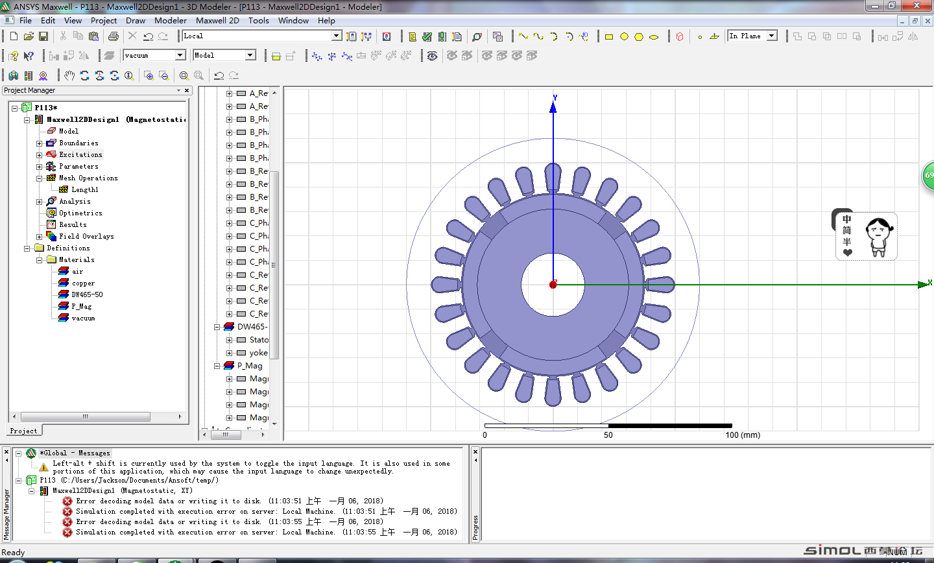Screen dimensions: 934x563
Task: Collapse the Mesh Operations node
Action: [39, 178]
